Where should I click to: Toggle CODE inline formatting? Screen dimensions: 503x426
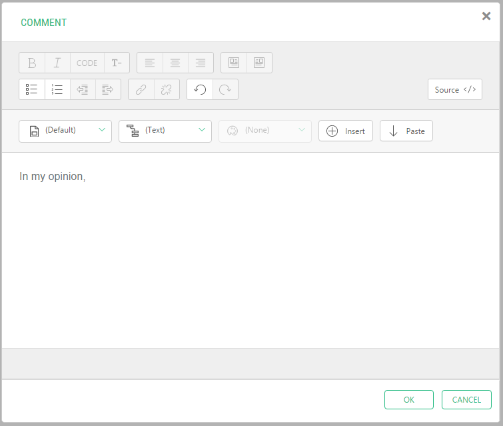coord(87,63)
